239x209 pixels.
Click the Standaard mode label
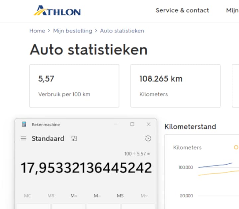48,138
